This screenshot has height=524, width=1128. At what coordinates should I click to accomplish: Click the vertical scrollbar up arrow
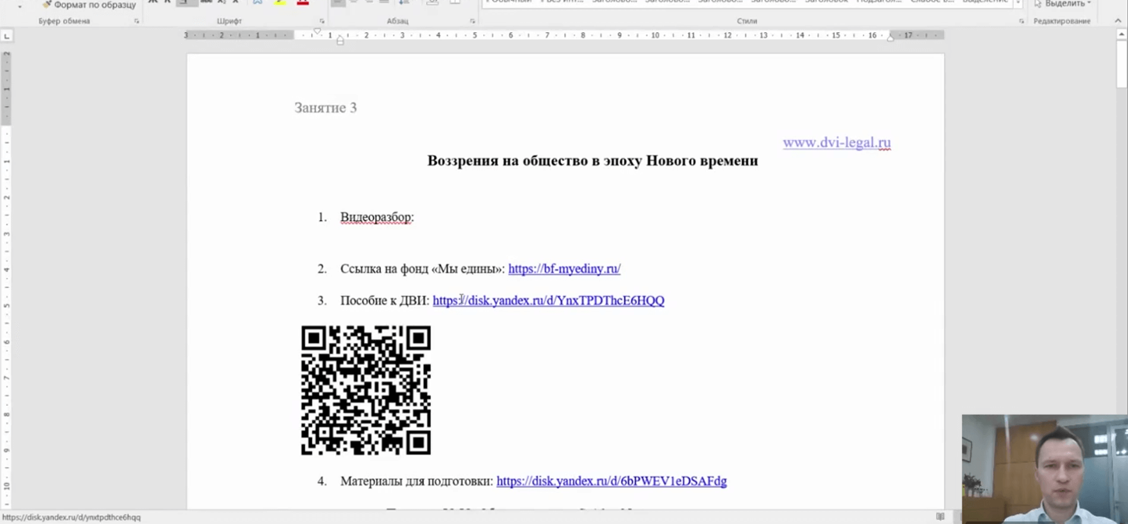[1121, 34]
